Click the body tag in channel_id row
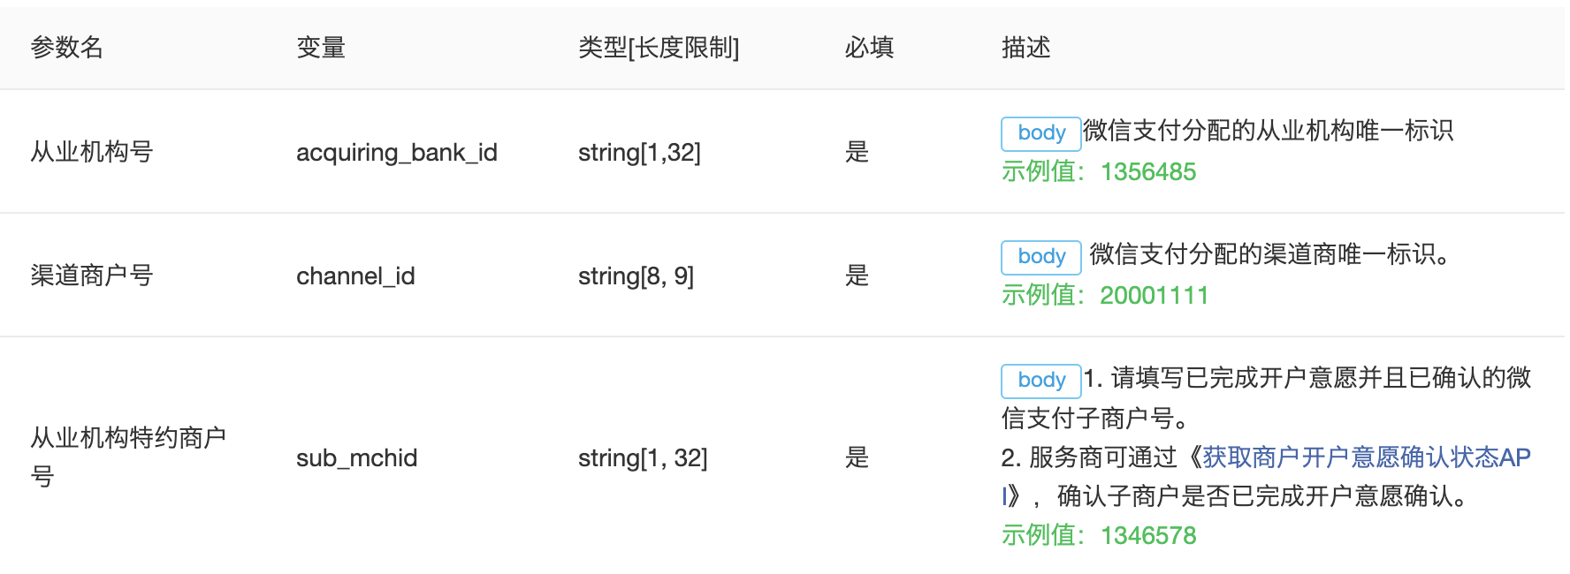 point(1040,257)
